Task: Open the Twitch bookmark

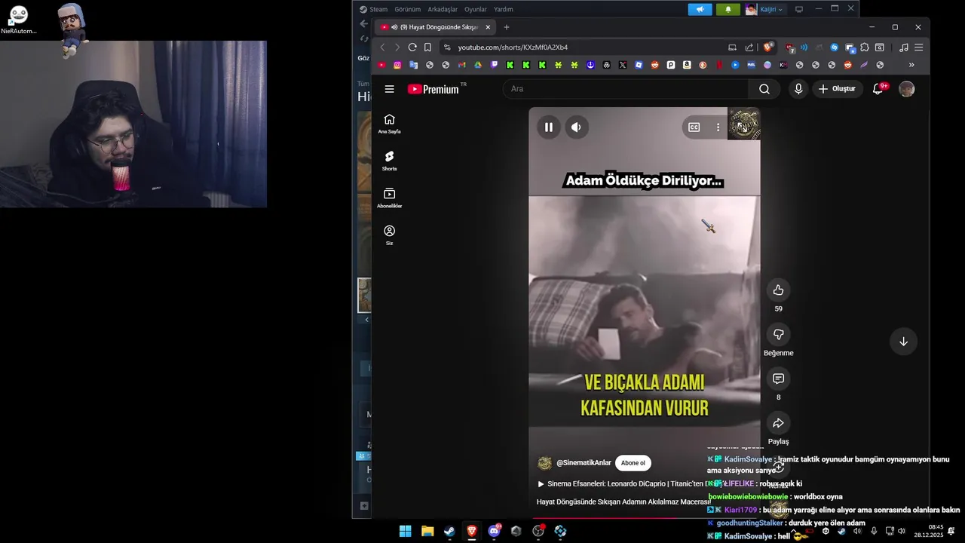Action: click(494, 65)
